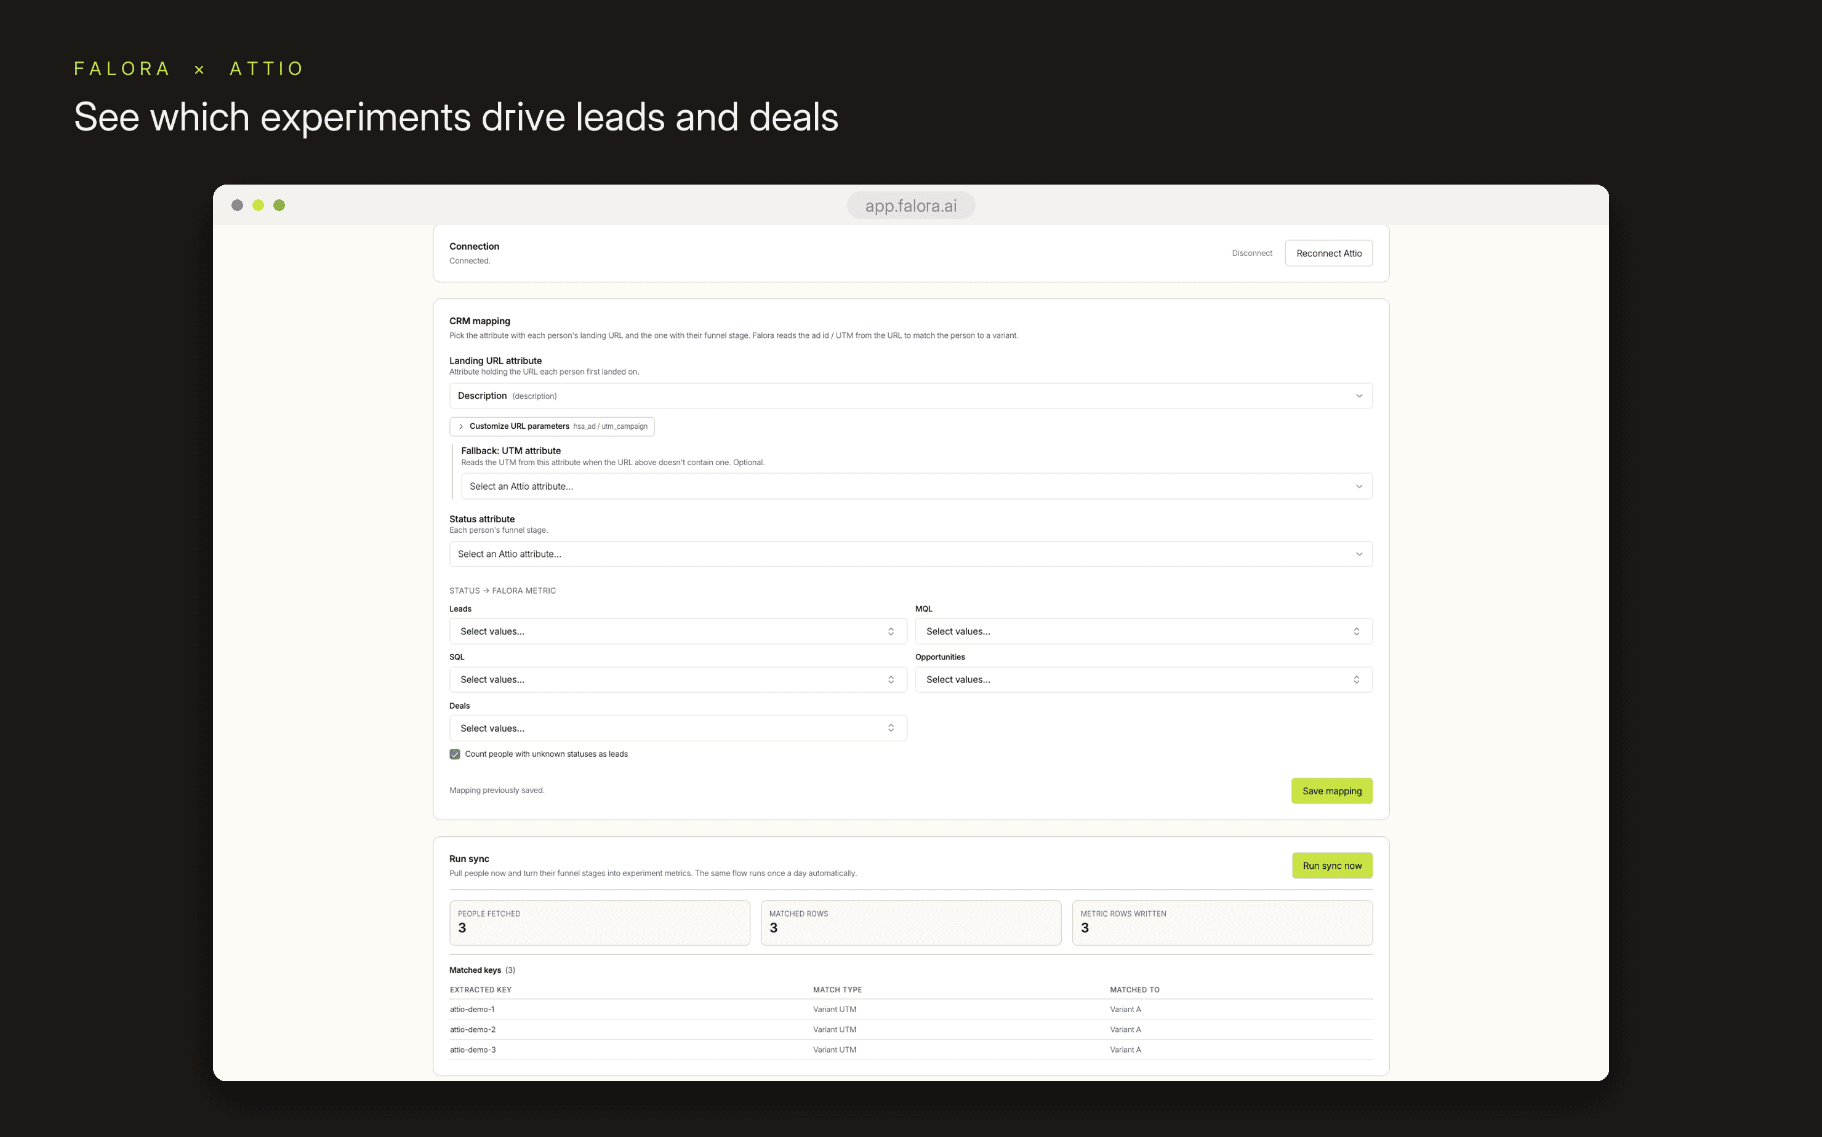The image size is (1822, 1137).
Task: Click the up-down arrows icon in the Deals selector
Action: [x=891, y=728]
